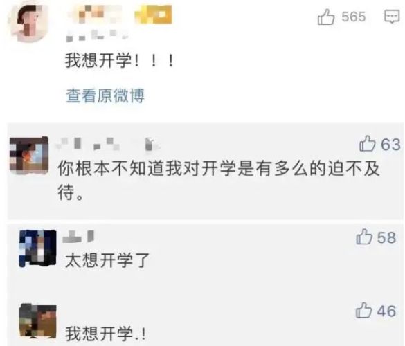The width and height of the screenshot is (405, 346).
Task: Click username above the 迫不及待 comment
Action: tap(108, 144)
